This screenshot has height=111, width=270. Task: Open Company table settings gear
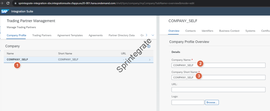(149, 46)
